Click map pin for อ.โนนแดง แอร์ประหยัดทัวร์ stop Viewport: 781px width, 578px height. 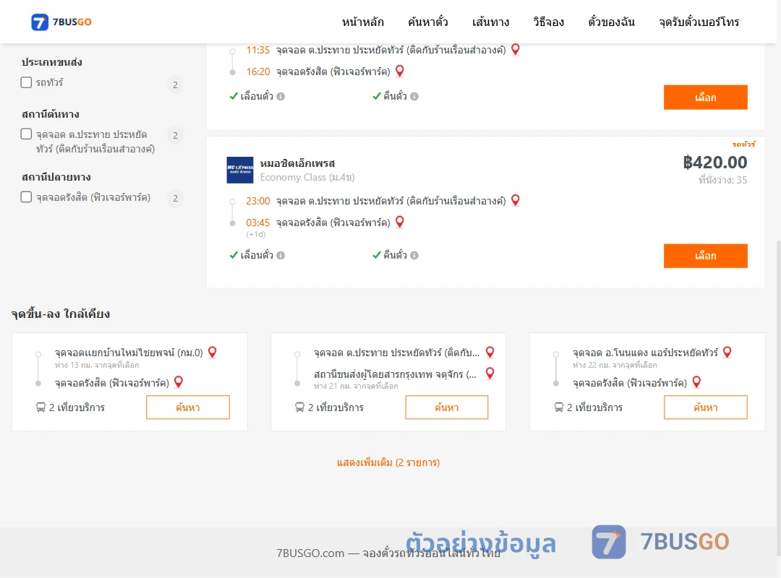pyautogui.click(x=727, y=353)
